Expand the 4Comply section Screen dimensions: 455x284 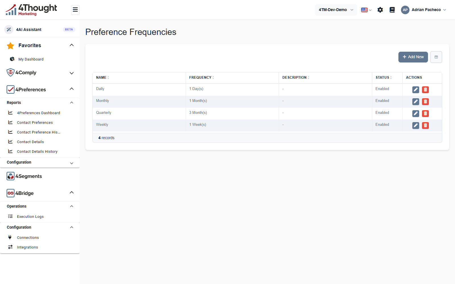72,73
